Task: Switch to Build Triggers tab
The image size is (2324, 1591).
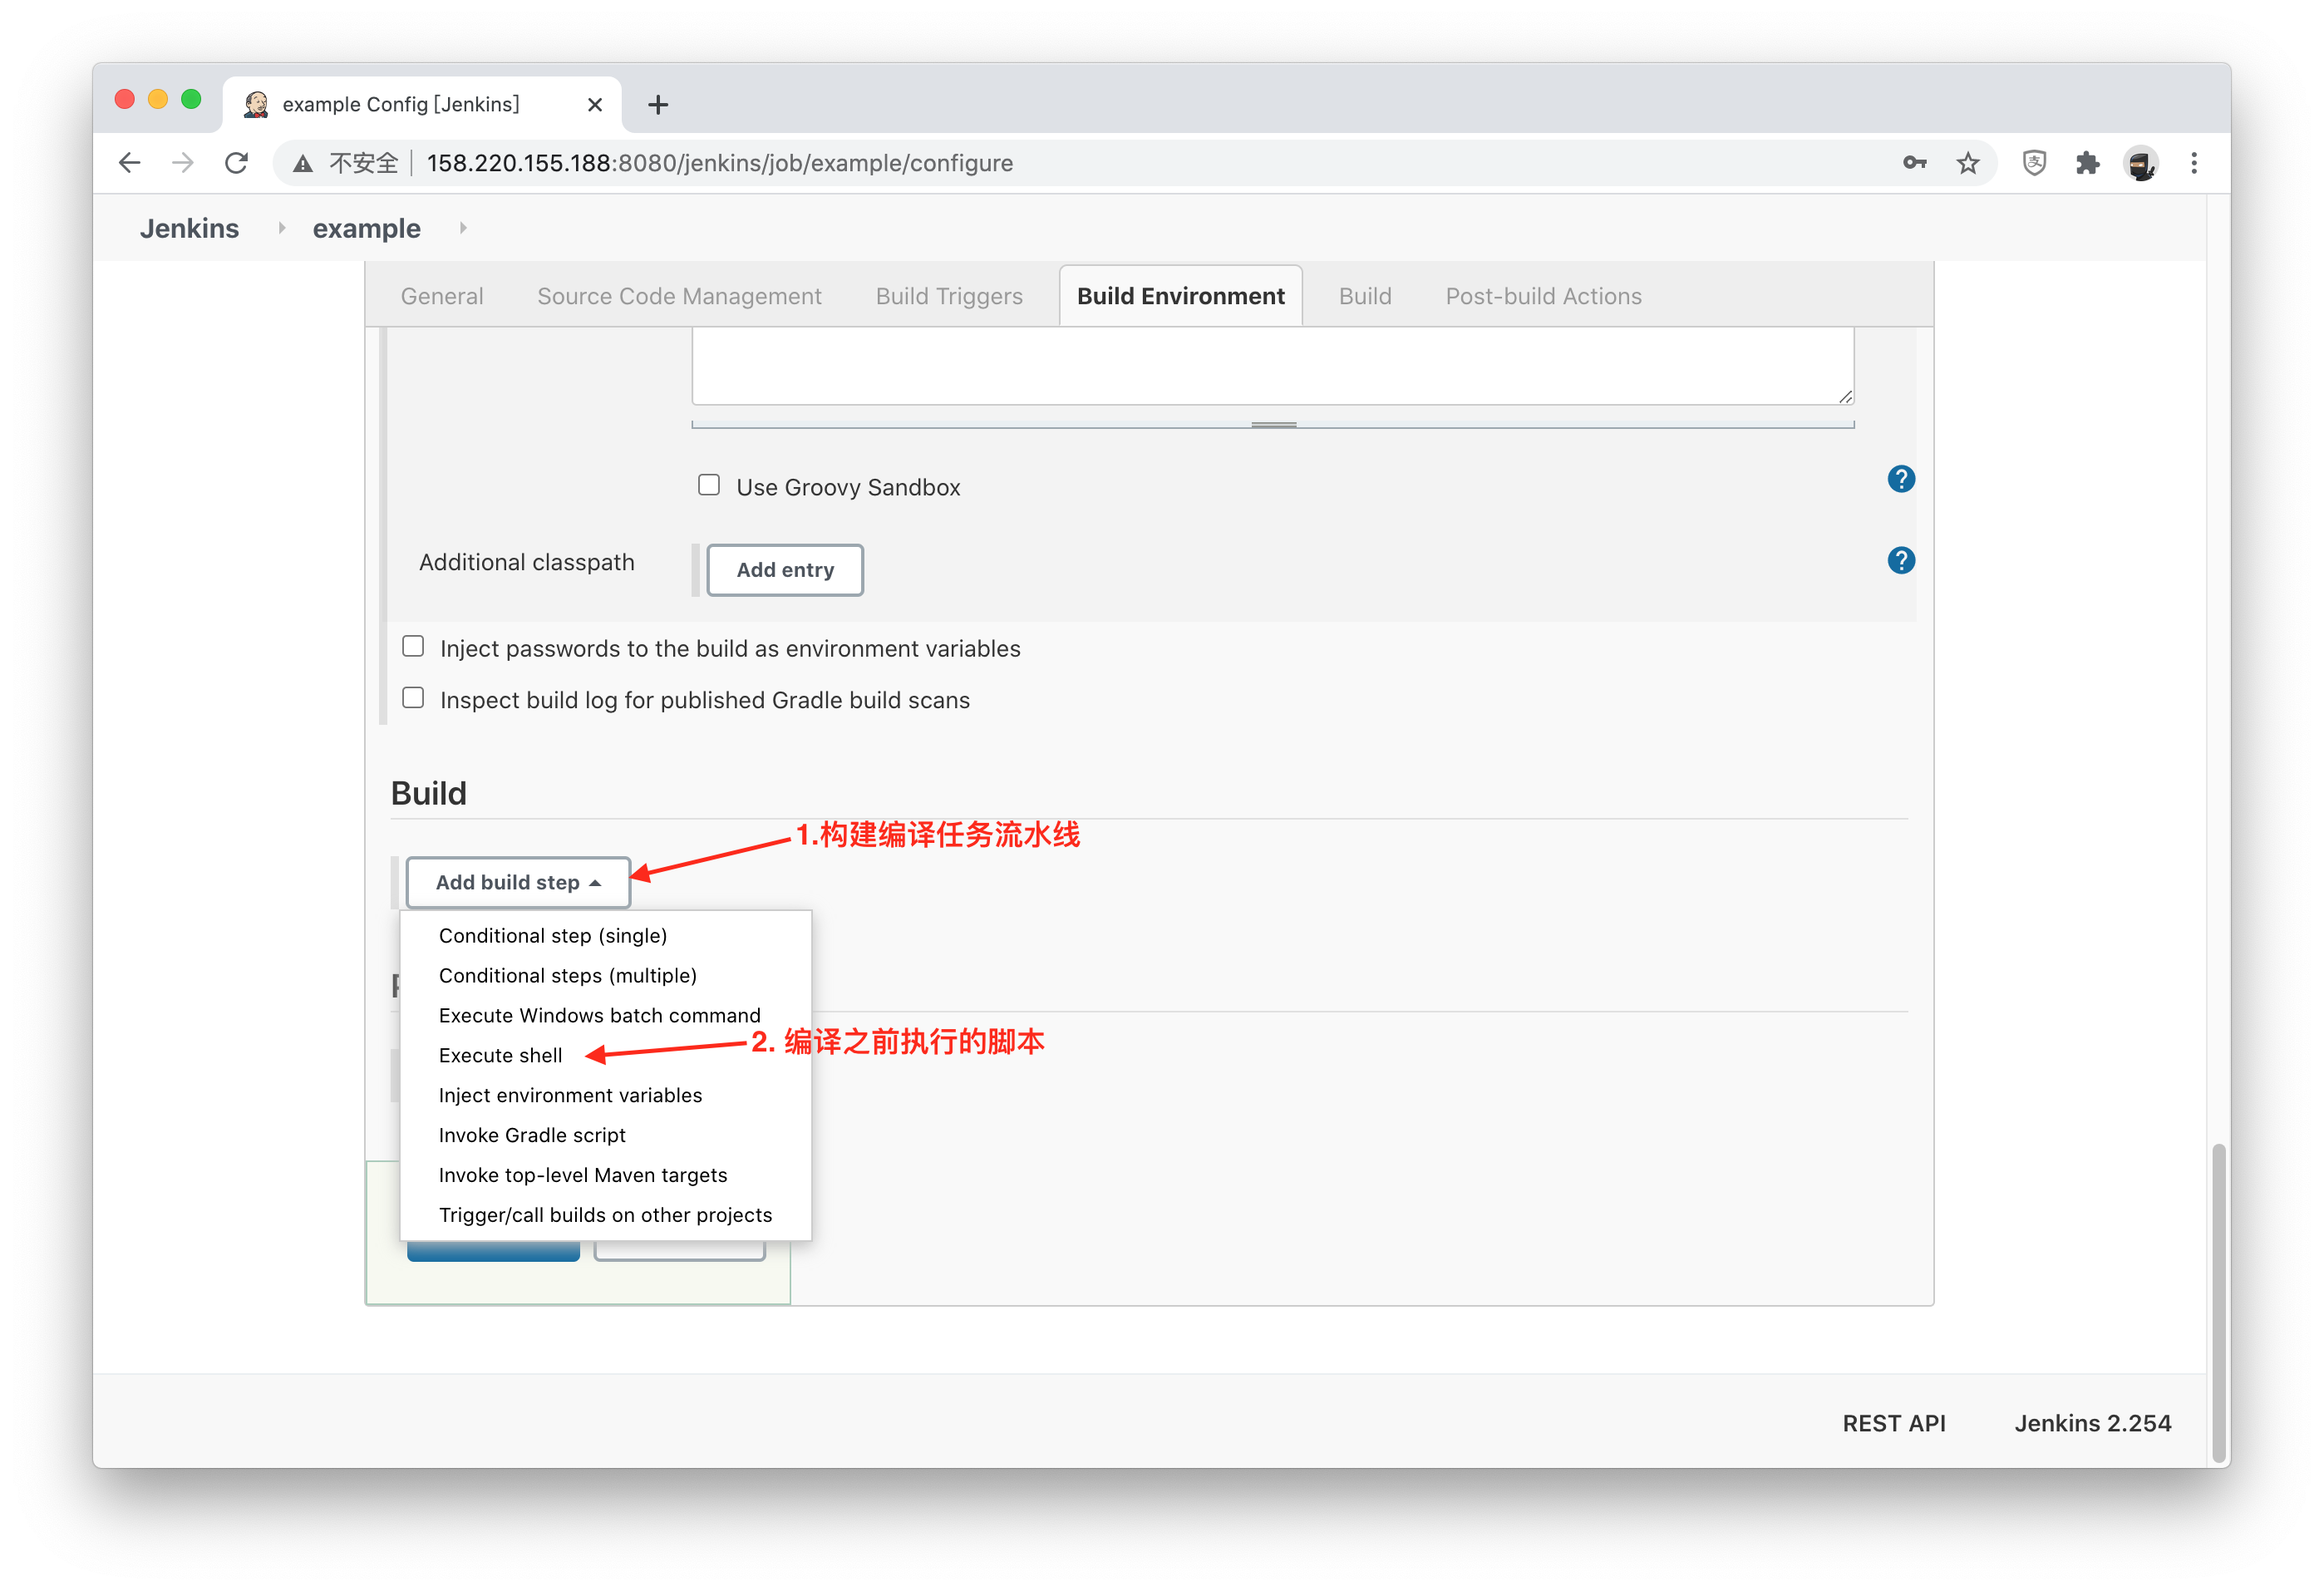Action: click(949, 296)
